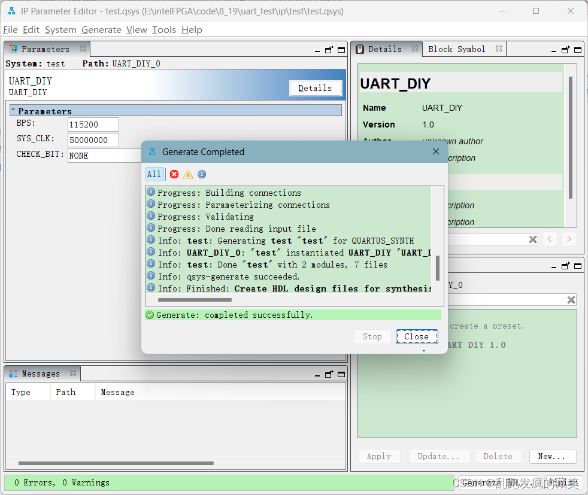Viewport: 588px width, 495px height.
Task: Detach the Details panel
Action: (x=565, y=50)
